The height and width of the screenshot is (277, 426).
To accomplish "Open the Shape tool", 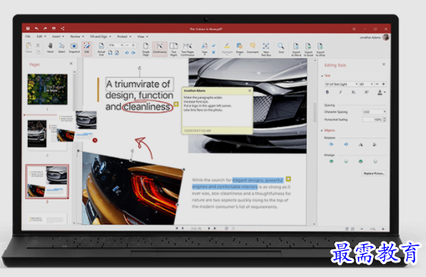I will (240, 49).
